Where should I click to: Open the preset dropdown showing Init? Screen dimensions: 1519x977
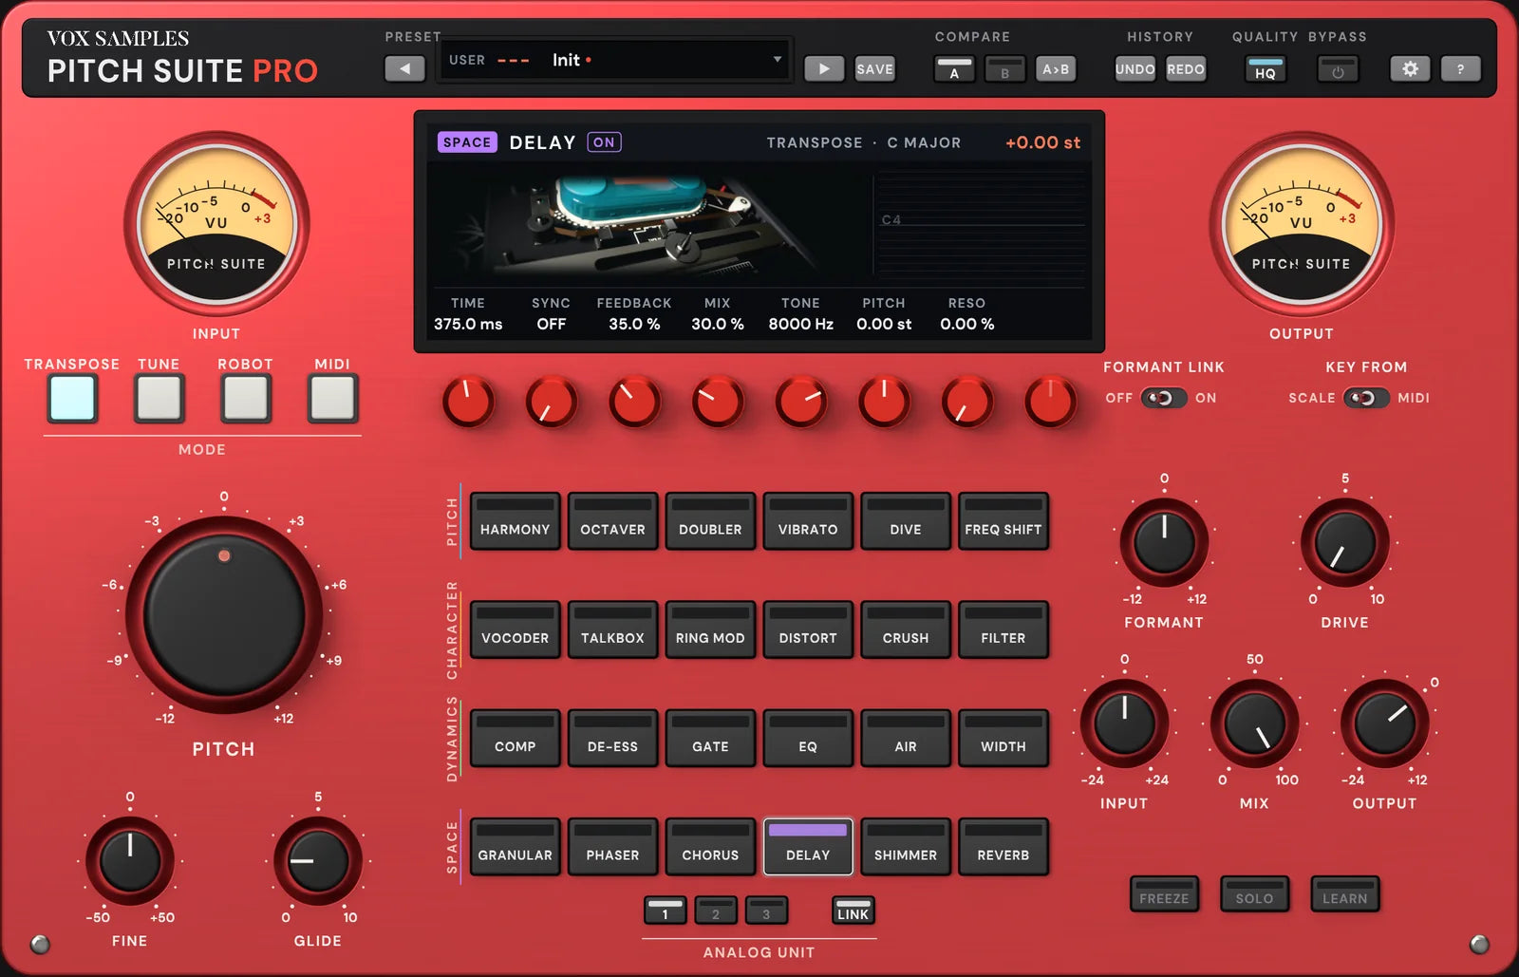click(614, 61)
